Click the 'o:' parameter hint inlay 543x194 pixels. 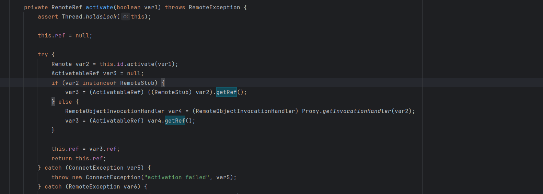point(125,17)
